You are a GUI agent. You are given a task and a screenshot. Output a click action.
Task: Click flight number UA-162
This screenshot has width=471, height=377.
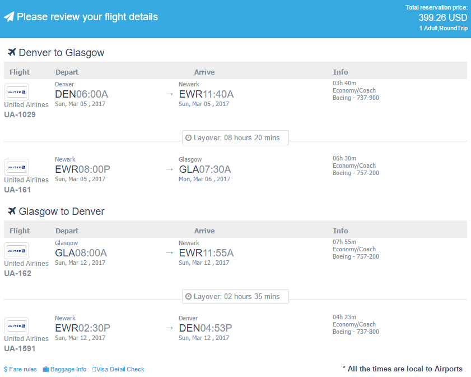point(18,273)
